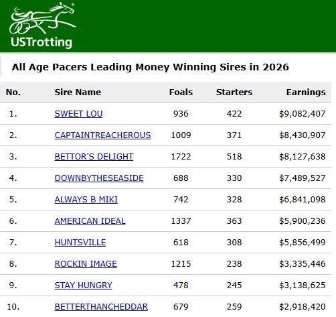The height and width of the screenshot is (317, 336).
Task: Click the Starters column header
Action: point(234,92)
